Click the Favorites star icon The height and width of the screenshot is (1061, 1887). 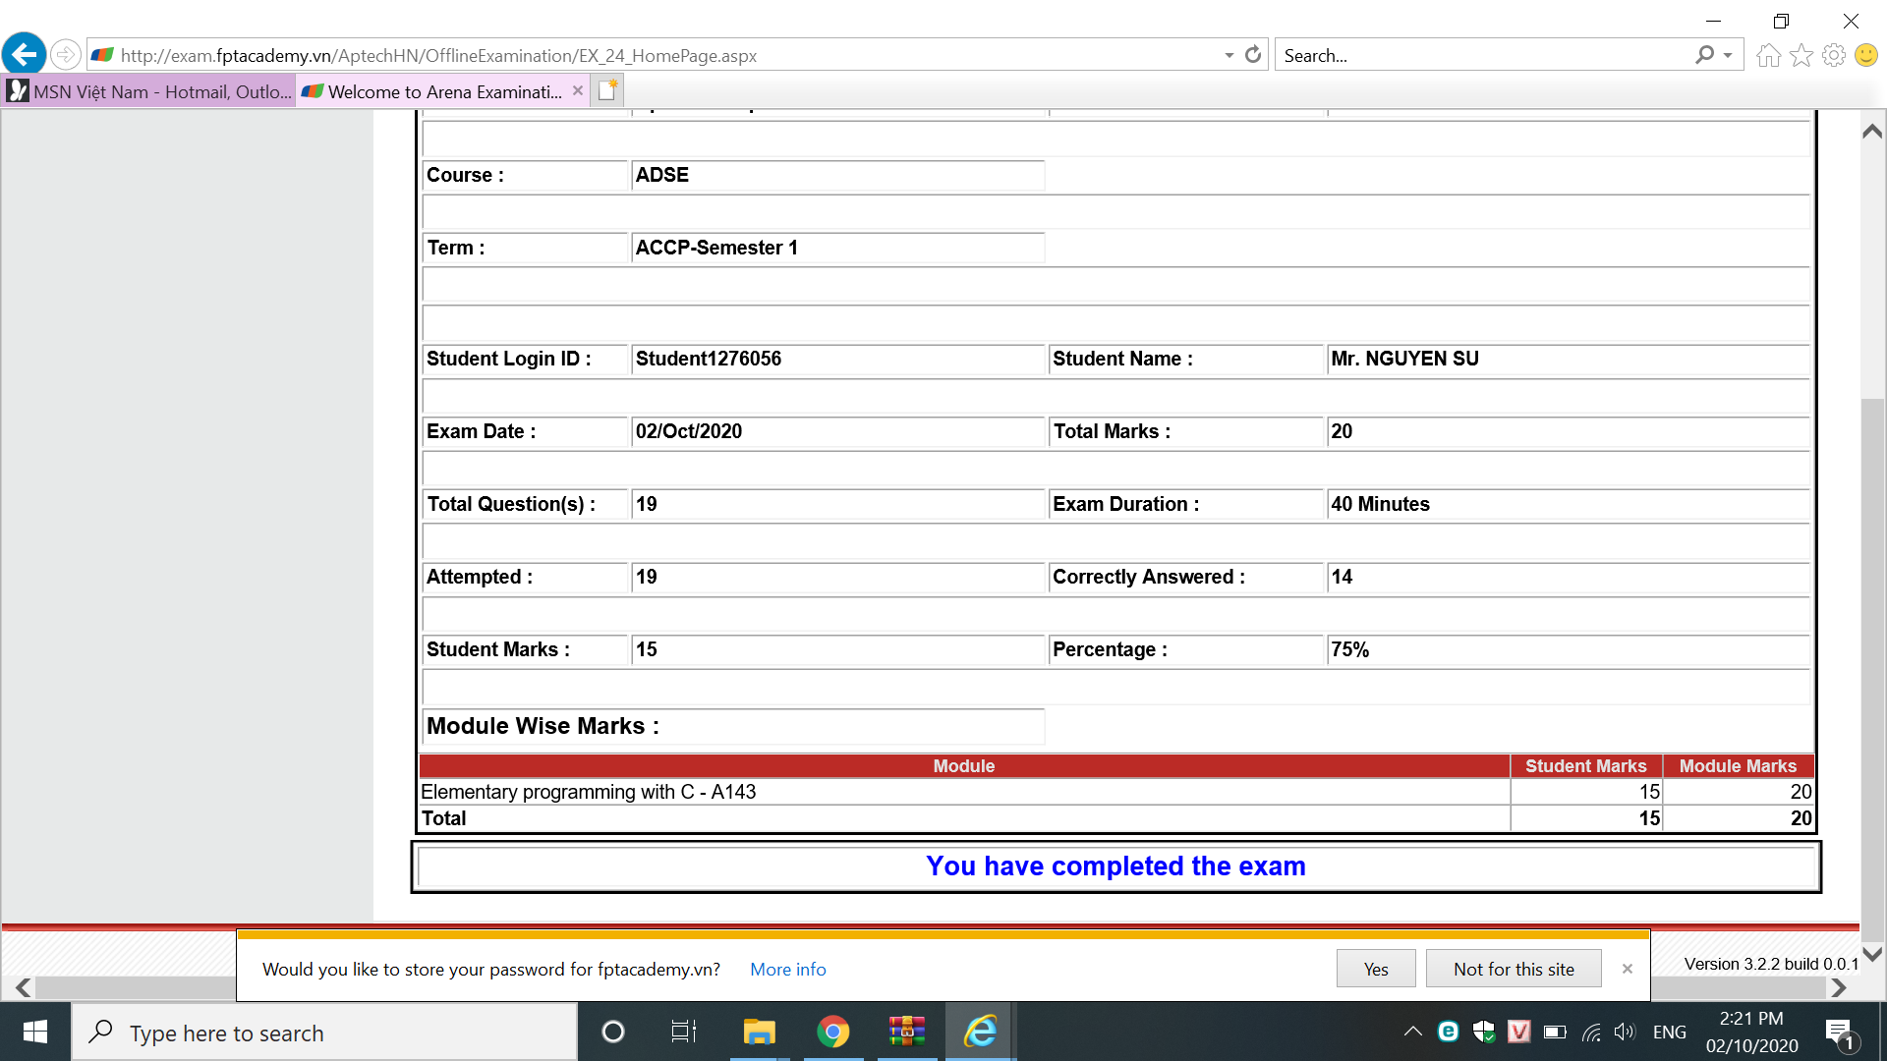[x=1801, y=56]
